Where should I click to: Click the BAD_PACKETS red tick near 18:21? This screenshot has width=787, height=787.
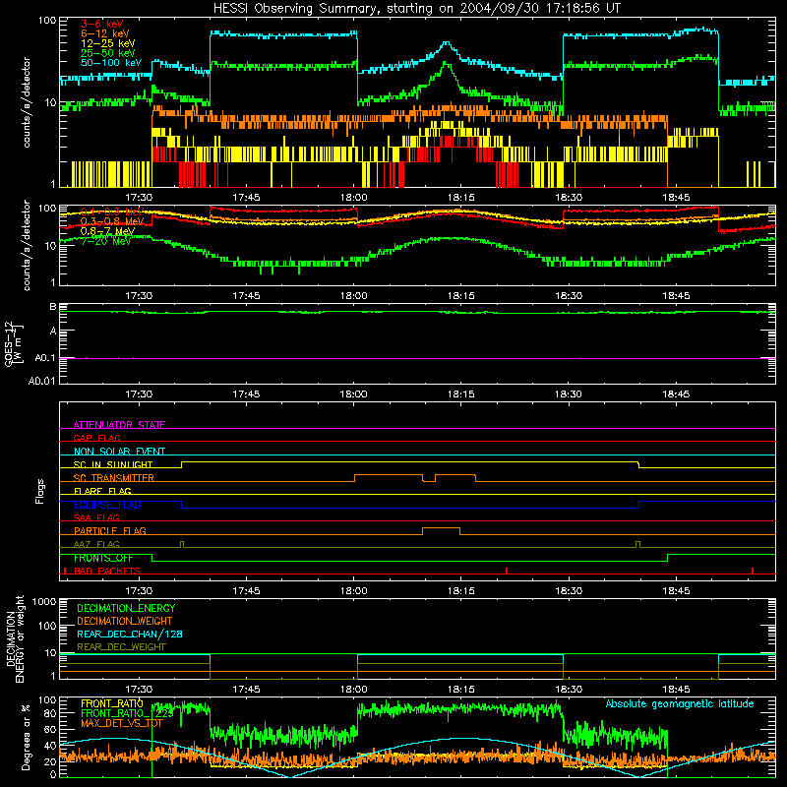pos(507,571)
